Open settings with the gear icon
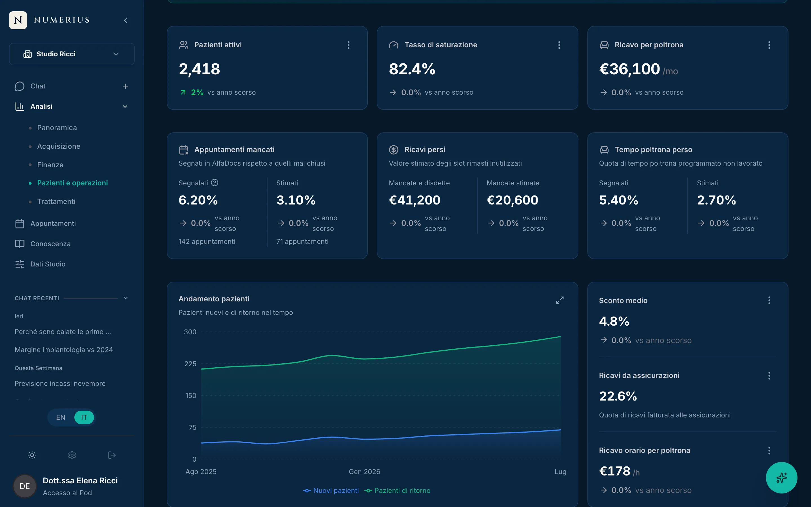811x507 pixels. coord(72,455)
